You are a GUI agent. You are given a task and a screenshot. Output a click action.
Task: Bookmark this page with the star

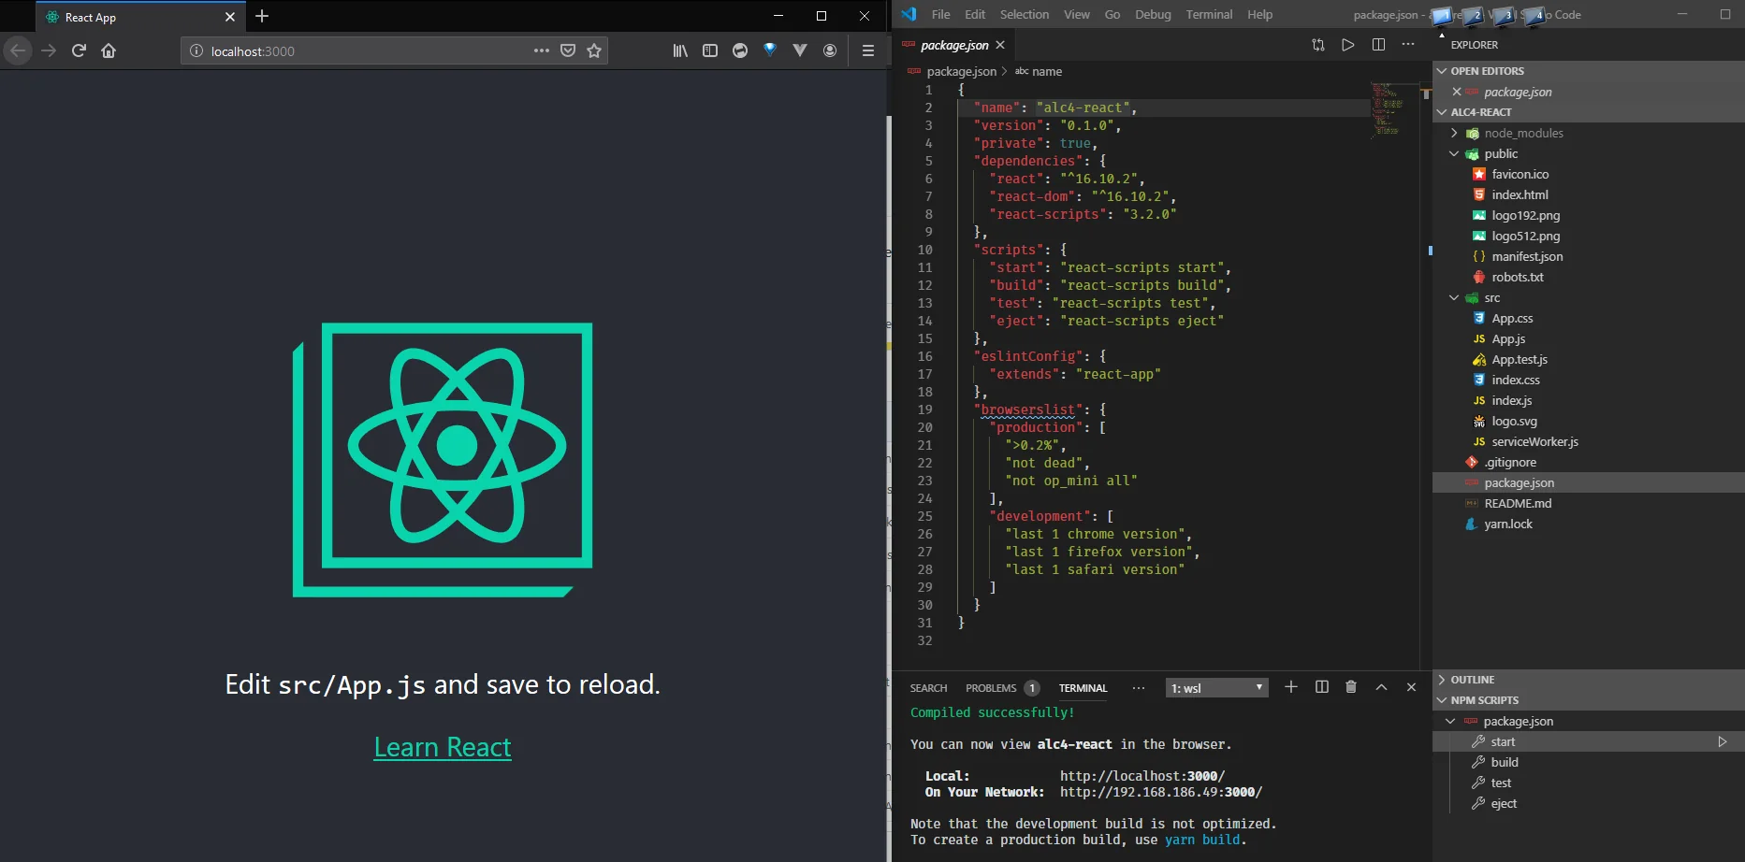pos(594,50)
